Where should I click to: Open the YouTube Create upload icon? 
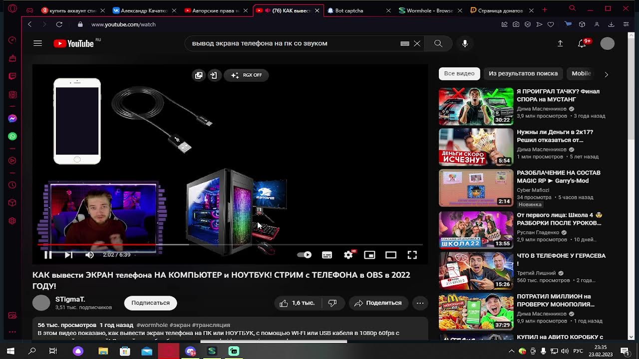tap(560, 43)
